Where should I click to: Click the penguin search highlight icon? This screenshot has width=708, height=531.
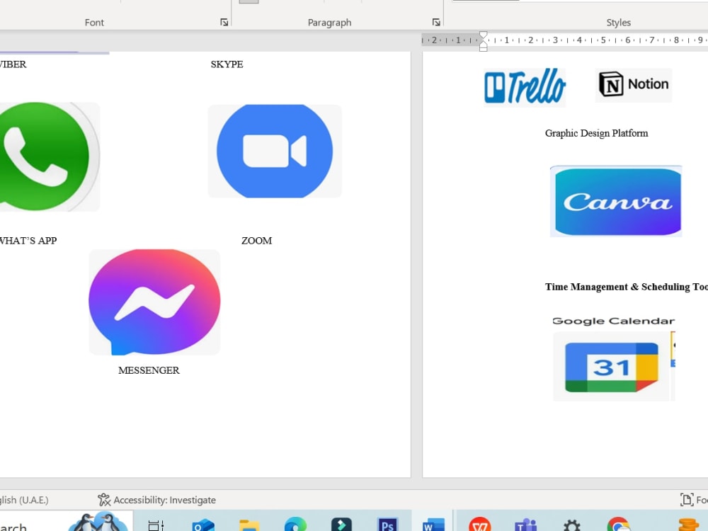click(98, 522)
